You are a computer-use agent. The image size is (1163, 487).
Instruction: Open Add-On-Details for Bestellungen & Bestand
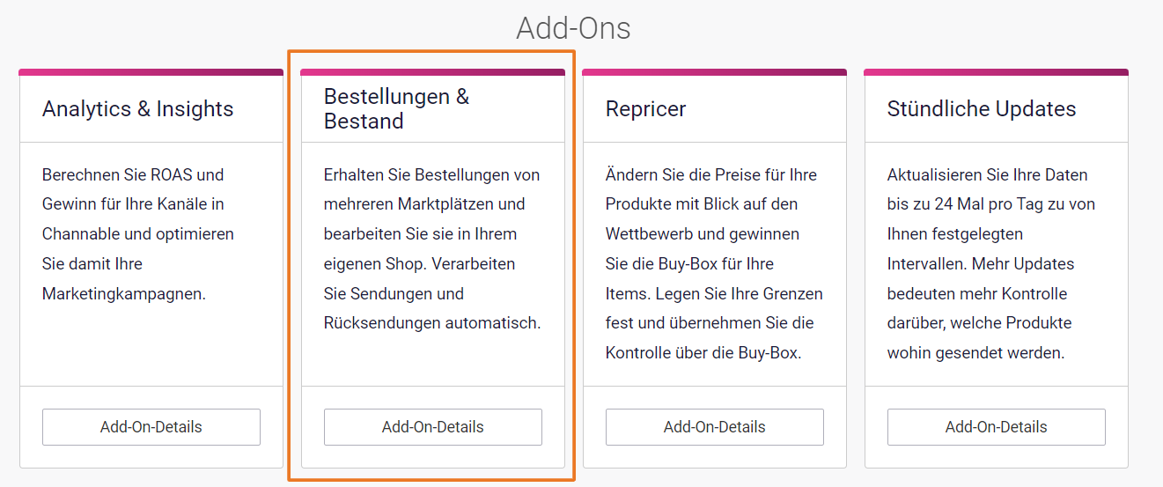click(433, 427)
